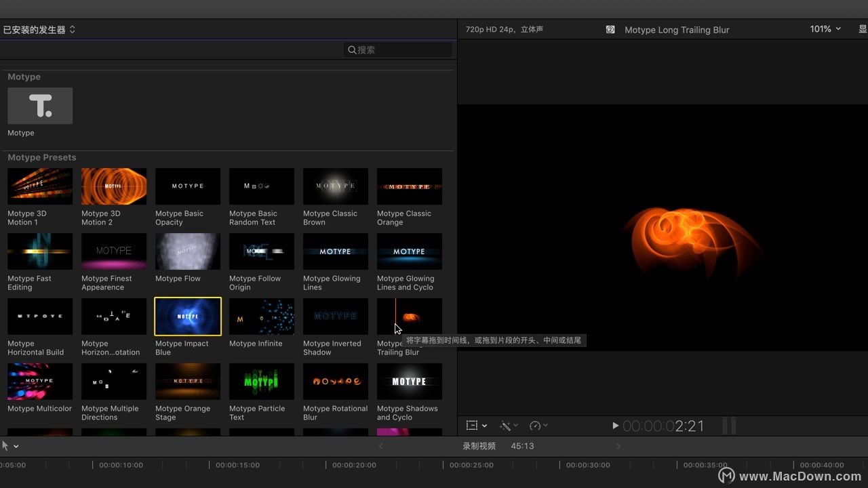Select Motype Fast Editing preset
The image size is (868, 488).
tap(40, 251)
